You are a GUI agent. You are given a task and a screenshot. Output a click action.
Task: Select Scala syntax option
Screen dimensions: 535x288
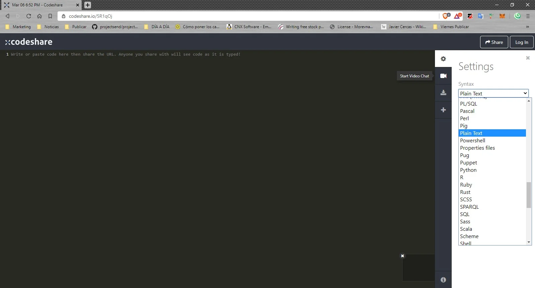[x=492, y=229]
